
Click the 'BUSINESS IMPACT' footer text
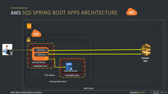[138, 92]
